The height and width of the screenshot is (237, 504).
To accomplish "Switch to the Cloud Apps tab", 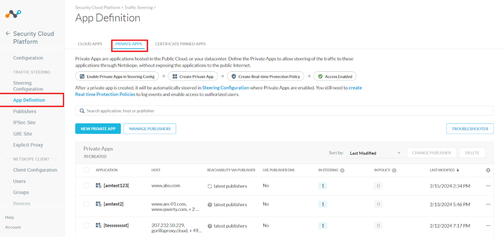I will pos(90,44).
